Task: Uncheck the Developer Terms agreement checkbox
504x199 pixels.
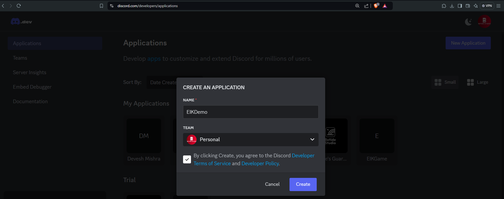Action: [x=187, y=159]
